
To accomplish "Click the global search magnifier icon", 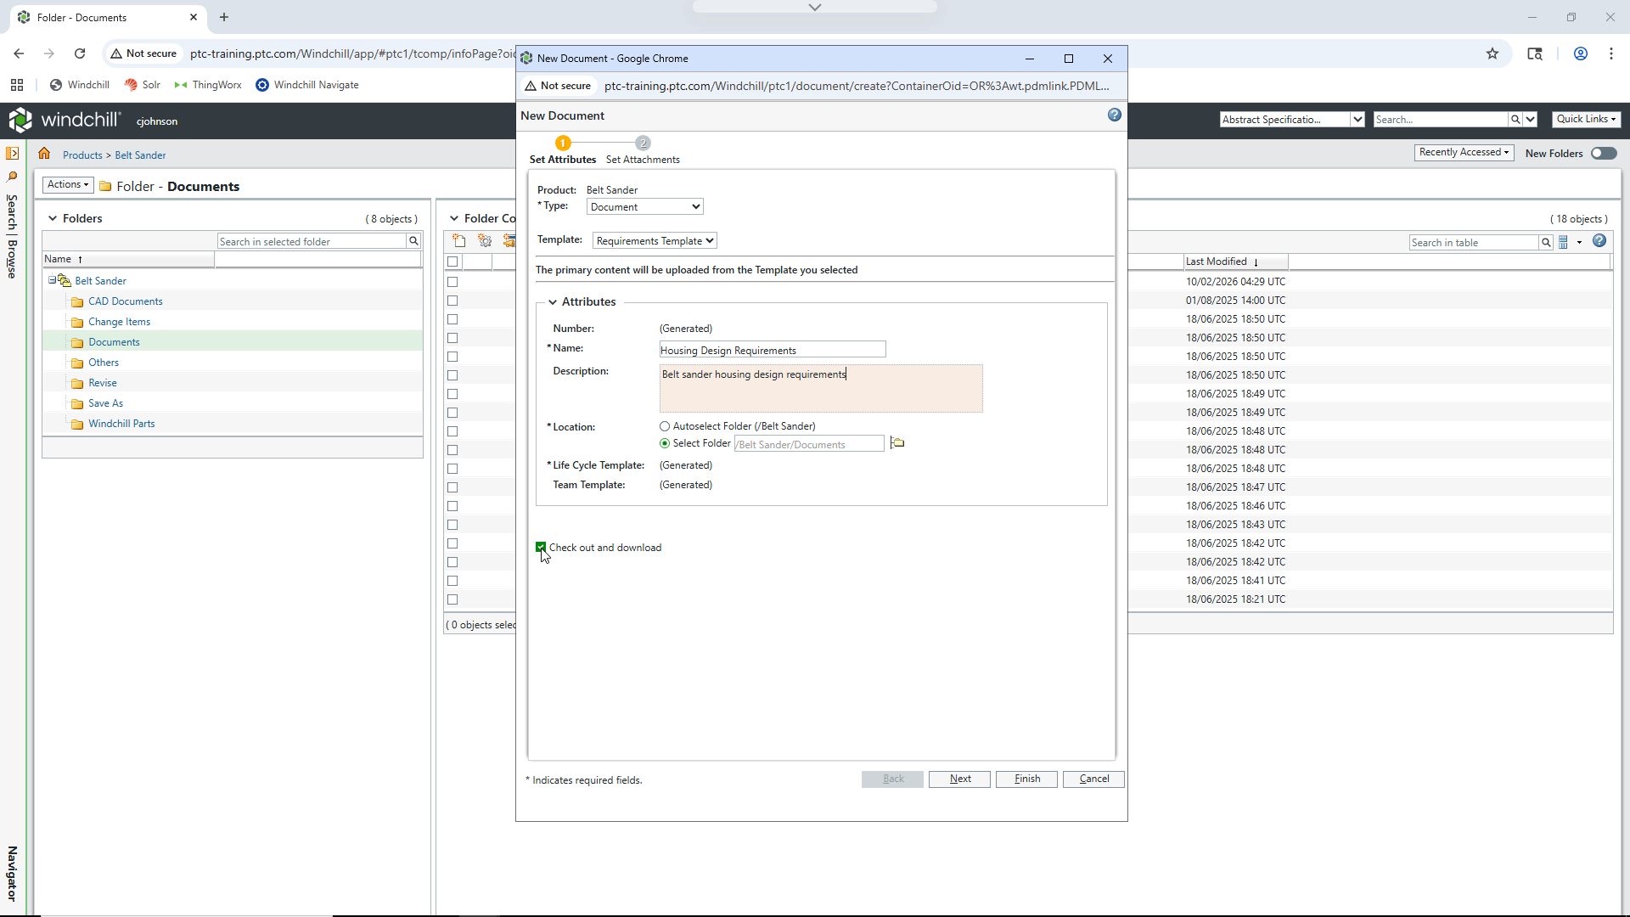I will point(1515,120).
